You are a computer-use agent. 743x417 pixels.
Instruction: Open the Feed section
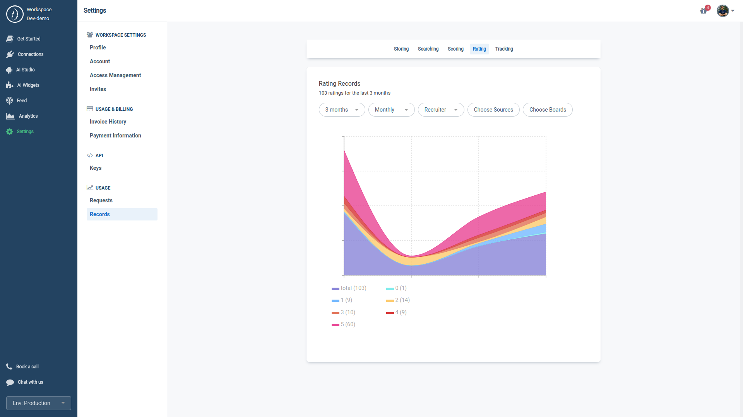pos(9,100)
